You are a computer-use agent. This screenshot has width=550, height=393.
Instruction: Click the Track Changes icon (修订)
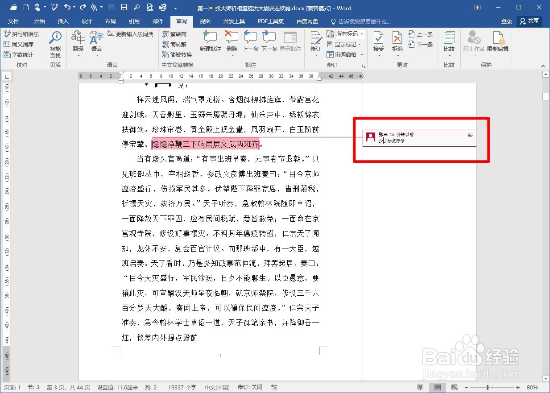click(316, 38)
